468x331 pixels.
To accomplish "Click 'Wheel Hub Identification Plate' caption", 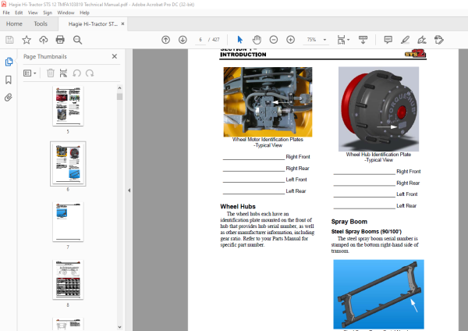I will tap(378, 155).
